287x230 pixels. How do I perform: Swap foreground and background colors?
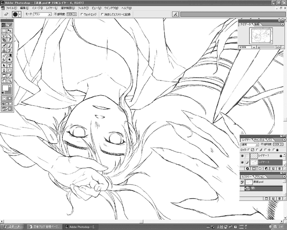(11, 86)
